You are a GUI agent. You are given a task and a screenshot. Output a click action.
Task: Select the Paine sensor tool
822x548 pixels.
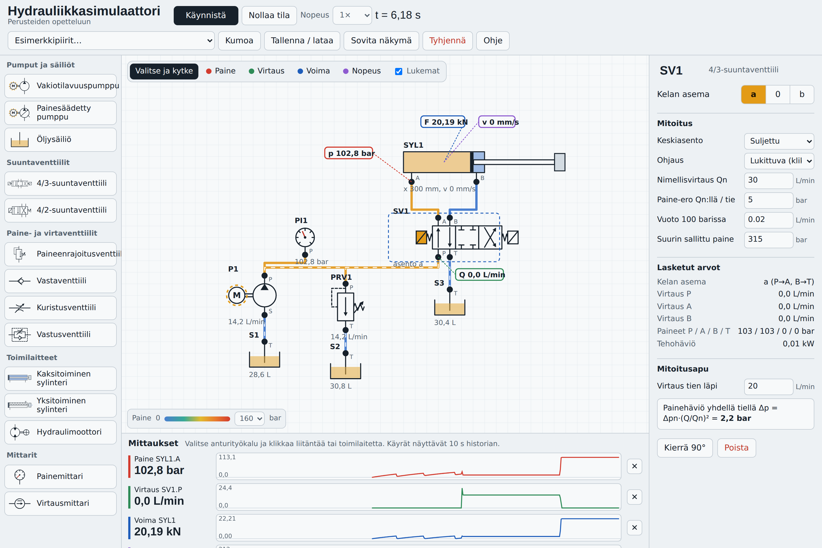221,71
